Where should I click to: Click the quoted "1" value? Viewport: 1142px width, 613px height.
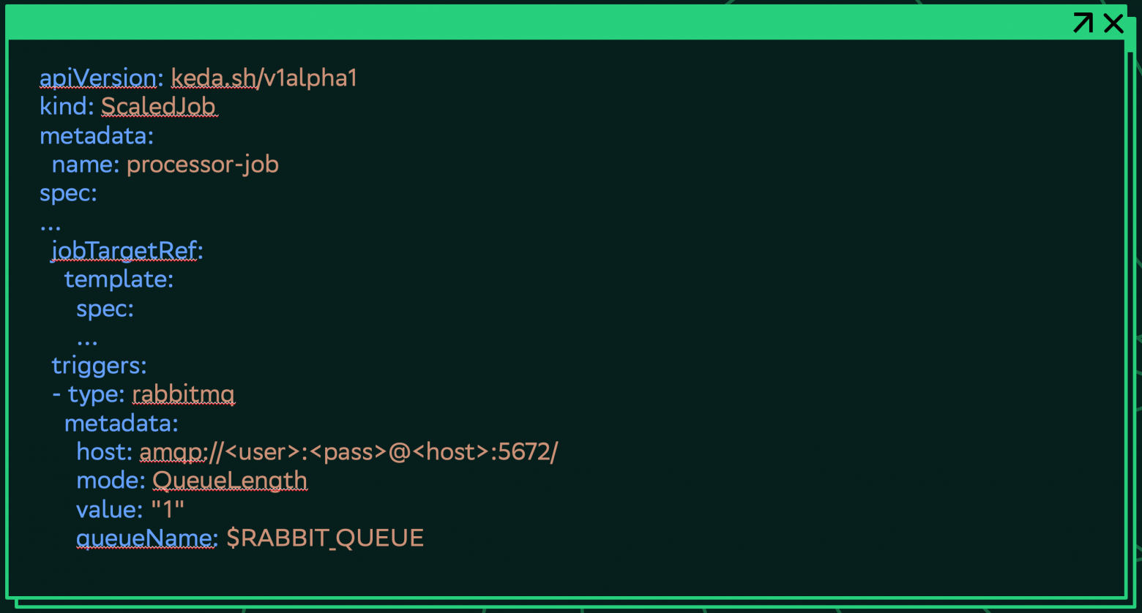pos(168,510)
